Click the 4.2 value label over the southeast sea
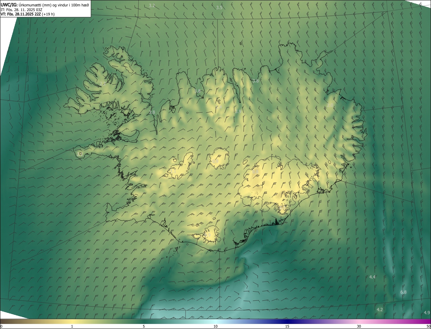The image size is (431, 329). coord(380,309)
